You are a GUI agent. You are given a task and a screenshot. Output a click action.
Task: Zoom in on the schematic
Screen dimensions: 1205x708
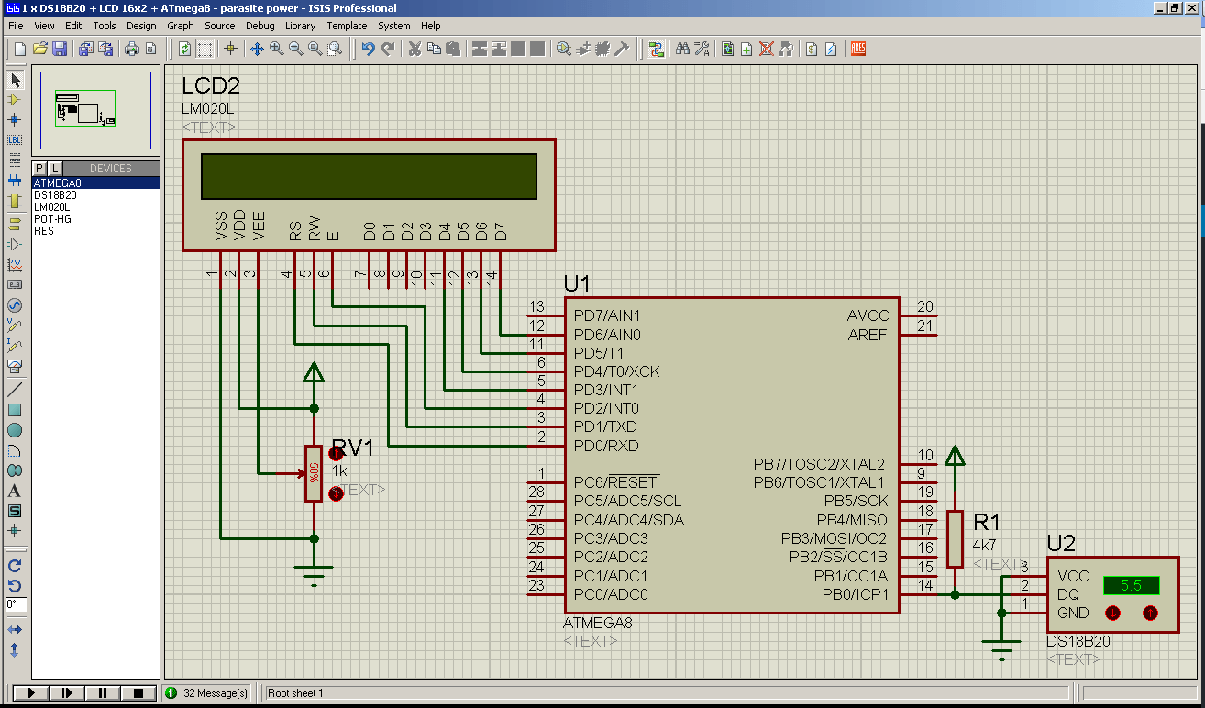[x=276, y=49]
